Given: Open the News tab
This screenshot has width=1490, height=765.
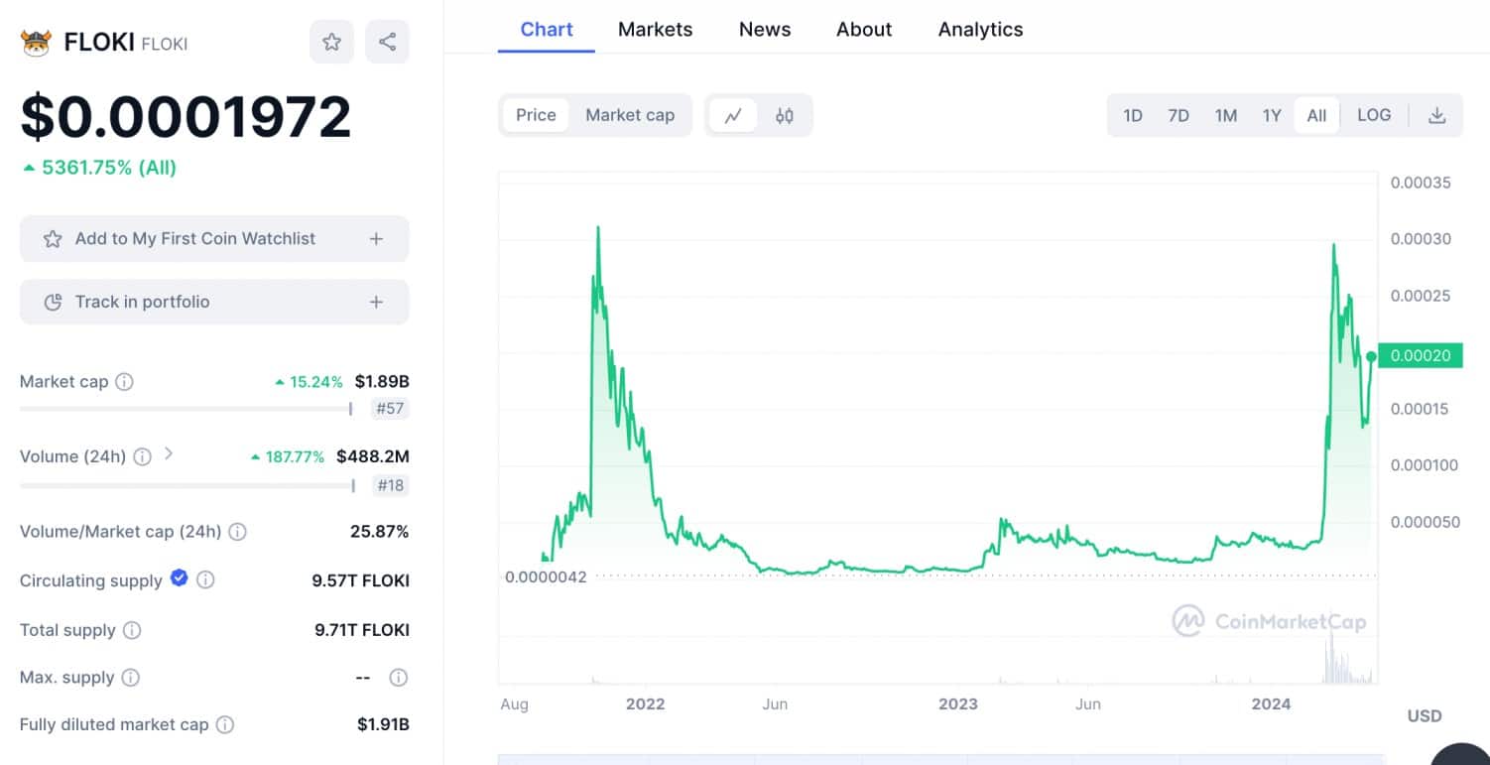Looking at the screenshot, I should 765,30.
